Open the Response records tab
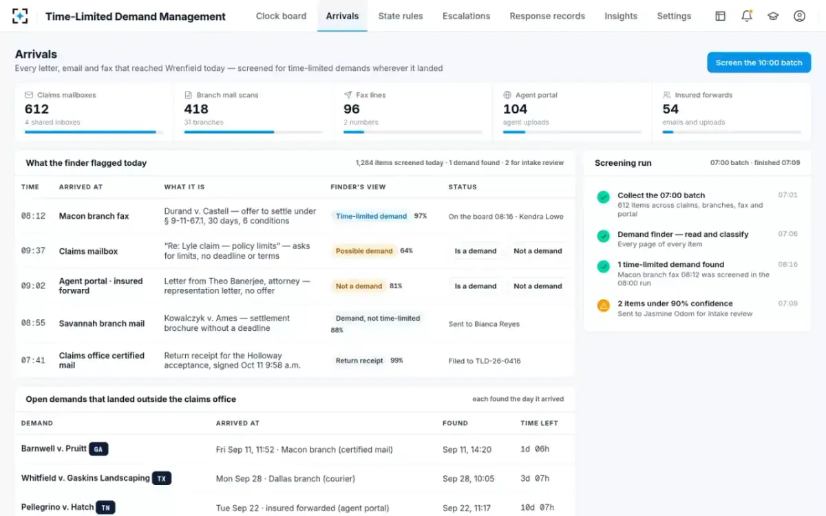Image resolution: width=826 pixels, height=516 pixels. 547,16
